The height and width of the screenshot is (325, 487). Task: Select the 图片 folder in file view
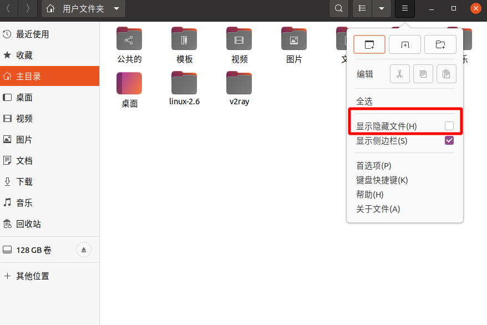(294, 38)
